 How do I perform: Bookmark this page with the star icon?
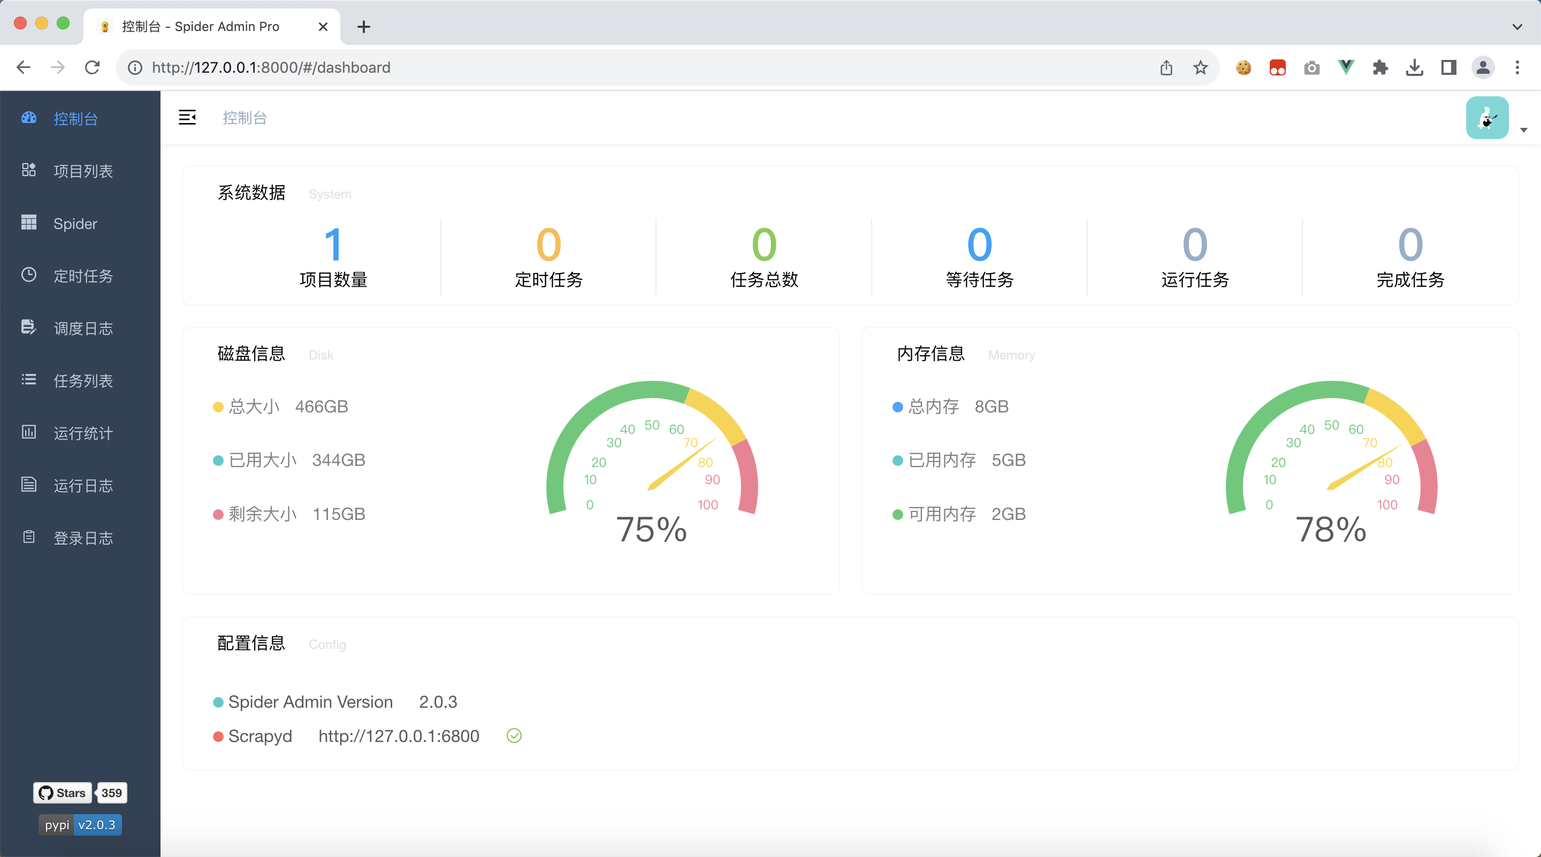click(x=1200, y=67)
